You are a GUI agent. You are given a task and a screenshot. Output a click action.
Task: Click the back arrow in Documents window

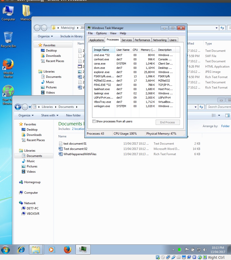[18, 107]
